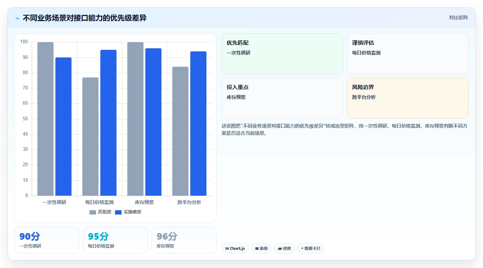Select the 谨慎评估 card
Image resolution: width=483 pixels, height=268 pixels.
tap(408, 54)
